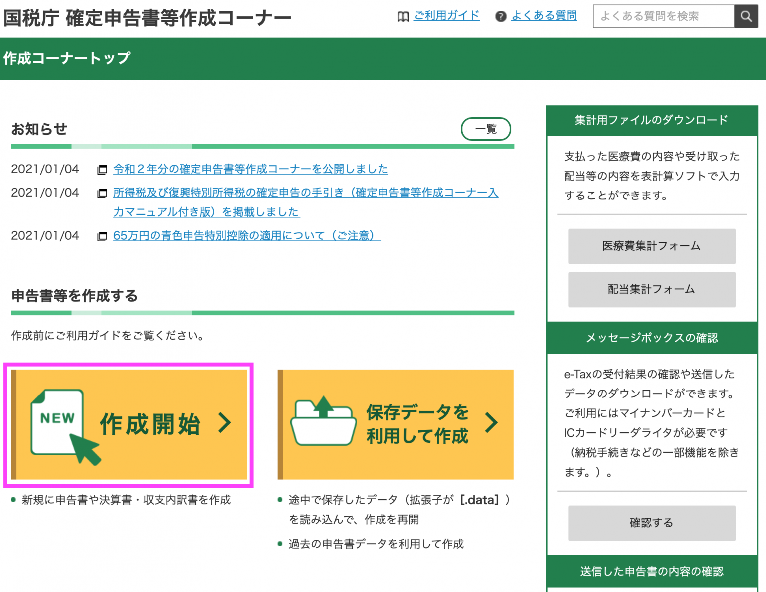Click the 確認する message box button
This screenshot has height=592, width=766.
(x=652, y=523)
